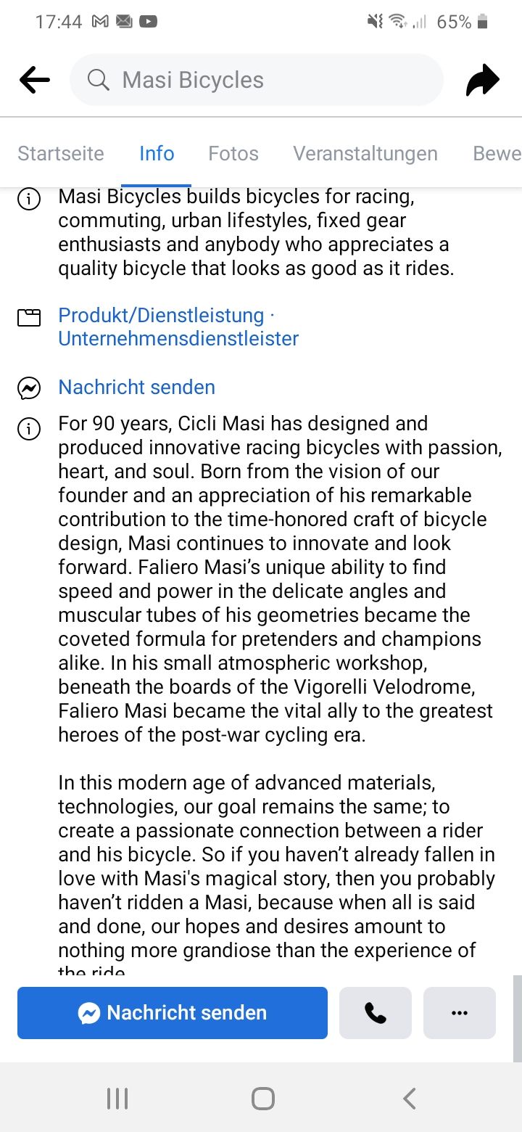
Task: Tap the share arrow icon
Action: [x=483, y=80]
